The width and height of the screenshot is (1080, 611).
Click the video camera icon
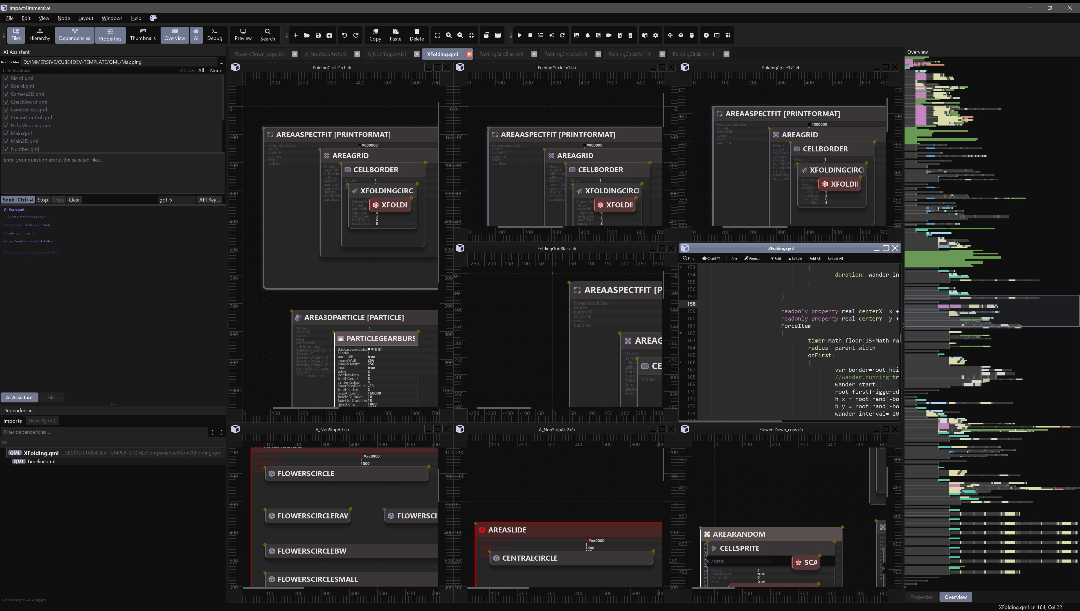pos(609,35)
